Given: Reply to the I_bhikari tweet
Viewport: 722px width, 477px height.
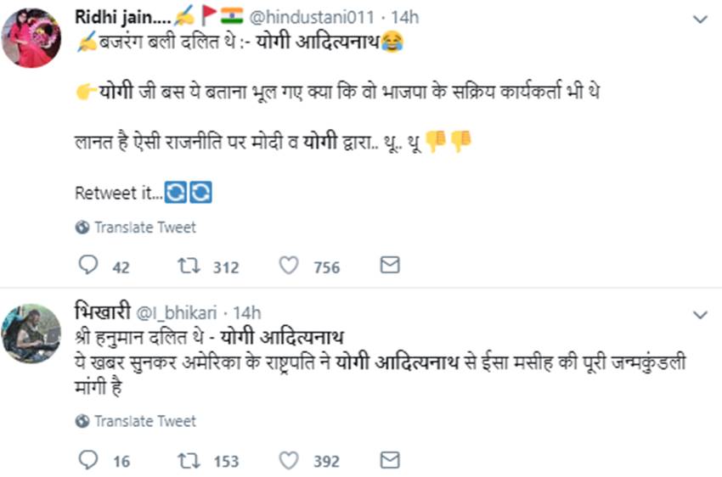Looking at the screenshot, I should coord(88,460).
